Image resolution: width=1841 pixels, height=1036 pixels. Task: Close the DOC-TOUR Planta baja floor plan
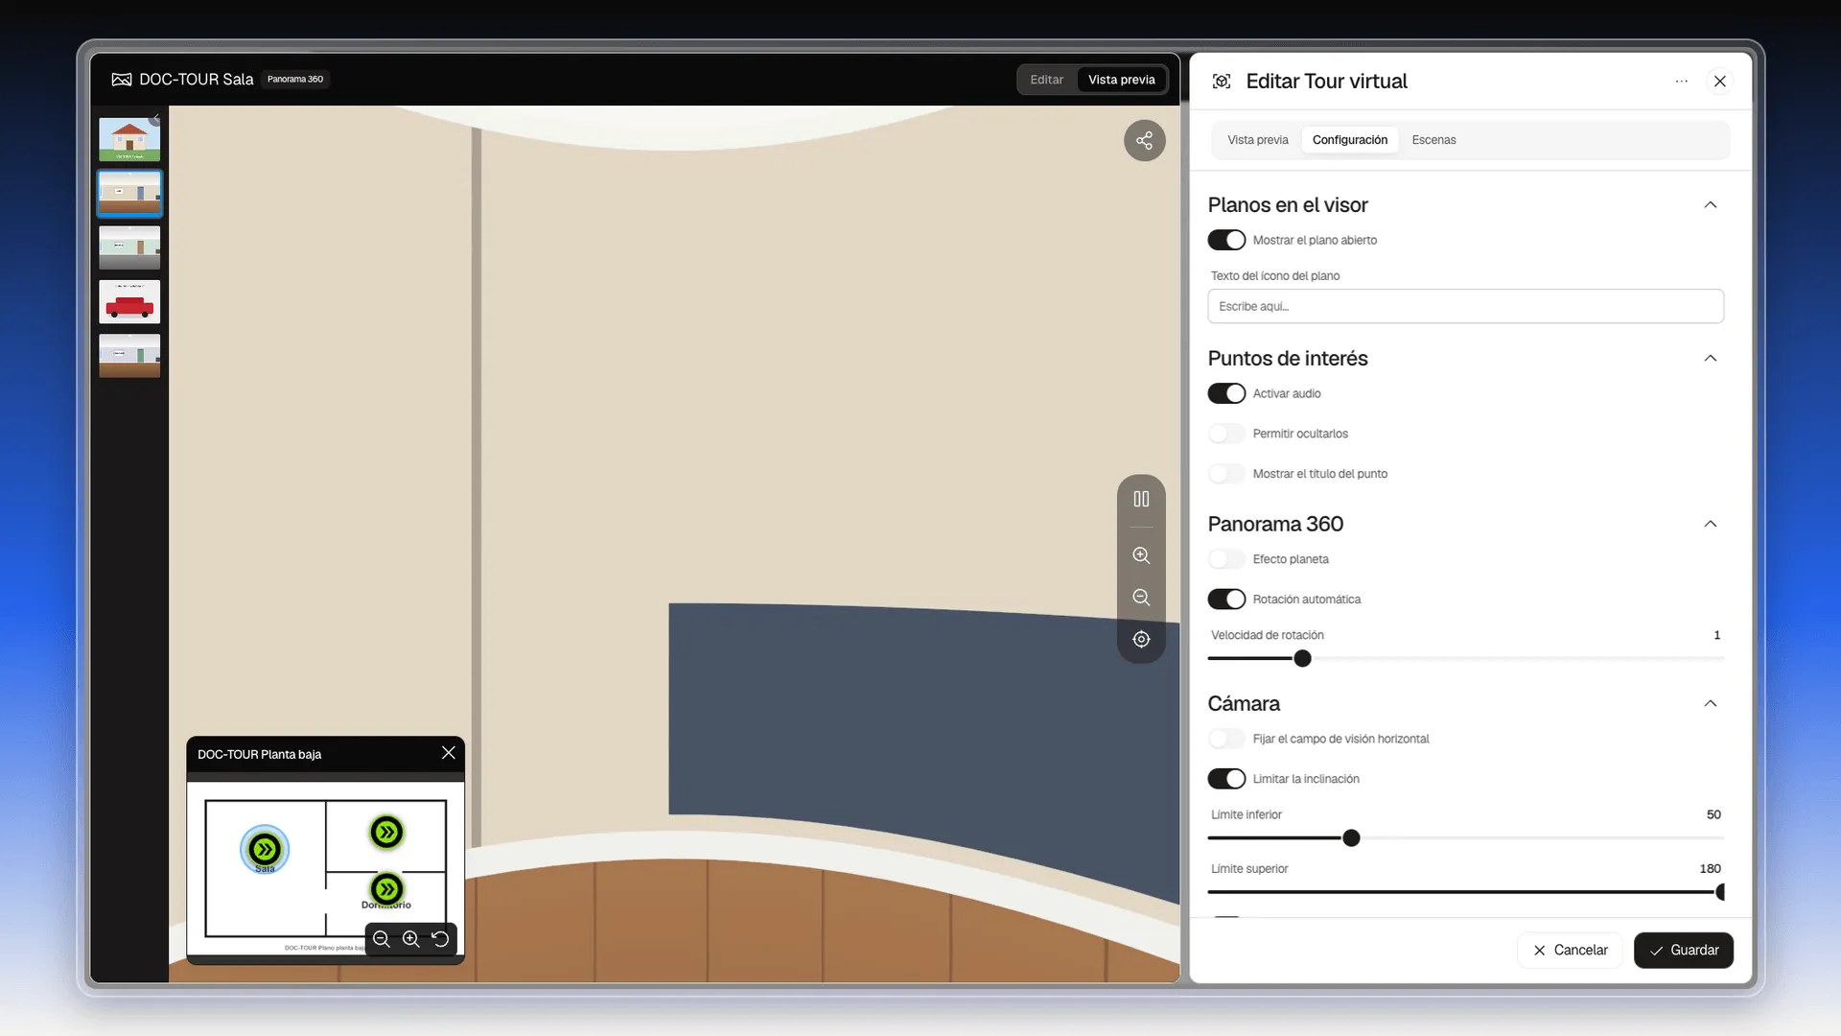[448, 753]
